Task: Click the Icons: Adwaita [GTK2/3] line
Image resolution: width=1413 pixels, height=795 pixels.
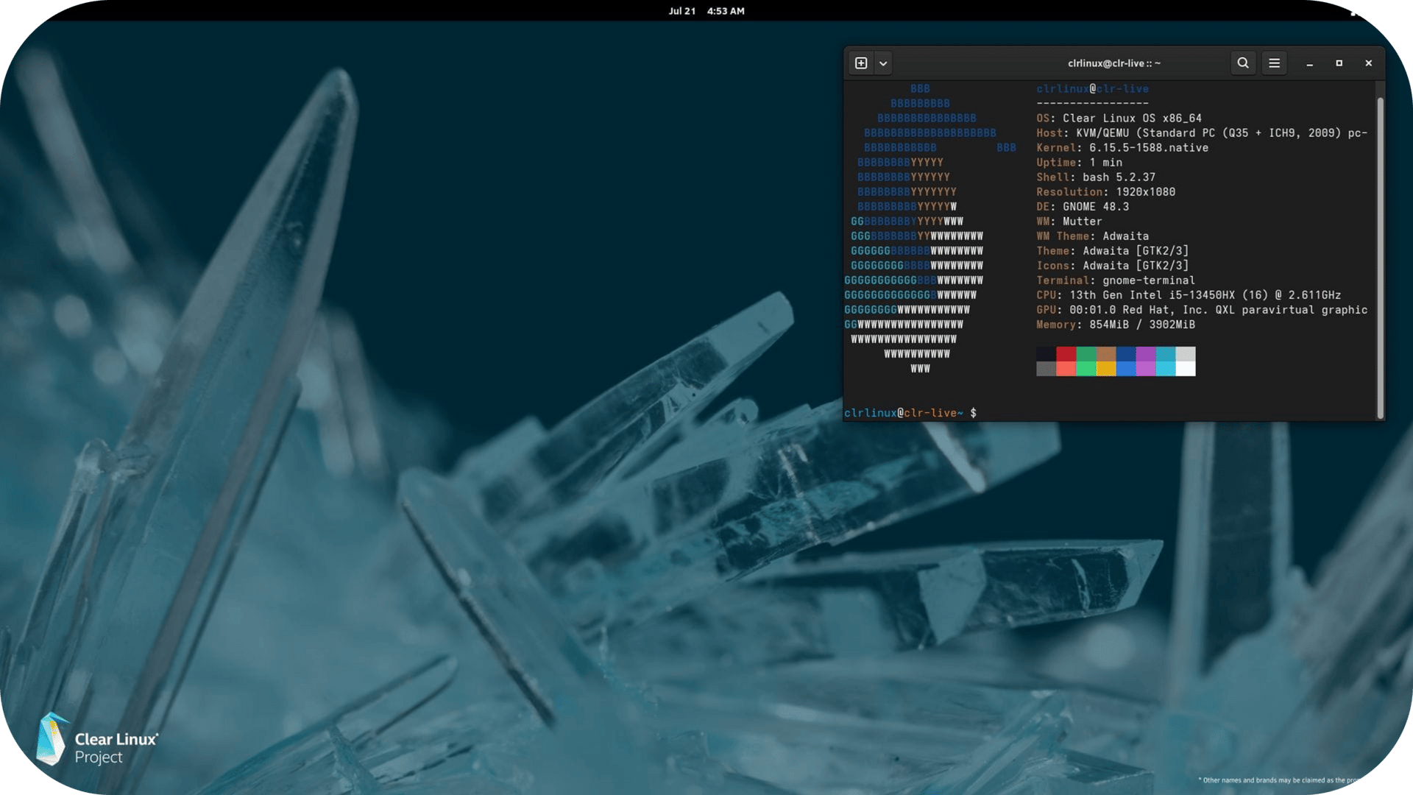Action: coord(1112,266)
